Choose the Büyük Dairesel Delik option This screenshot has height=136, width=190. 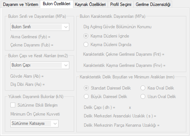86,97
